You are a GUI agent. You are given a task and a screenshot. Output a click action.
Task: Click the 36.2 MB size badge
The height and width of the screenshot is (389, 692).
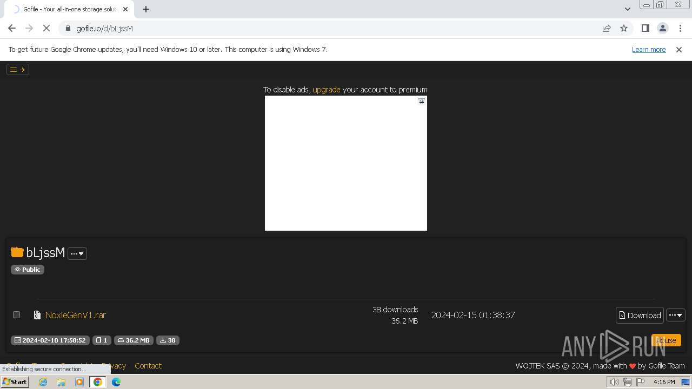click(x=134, y=340)
